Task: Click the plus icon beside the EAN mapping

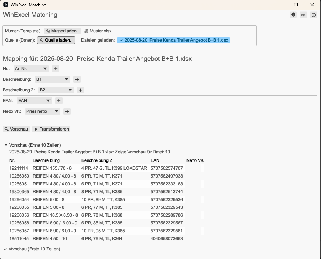Action: click(59, 101)
